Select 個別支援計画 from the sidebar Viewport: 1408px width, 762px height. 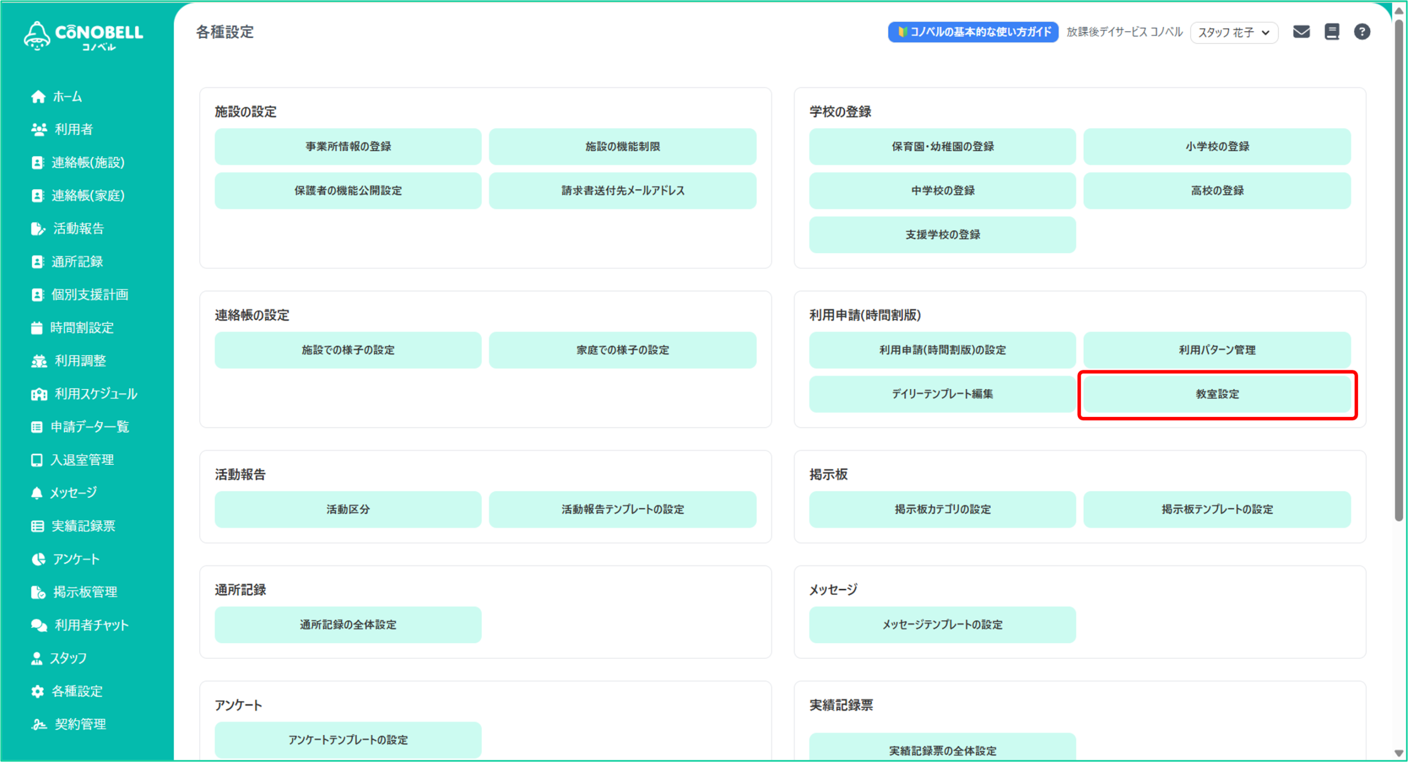coord(90,295)
